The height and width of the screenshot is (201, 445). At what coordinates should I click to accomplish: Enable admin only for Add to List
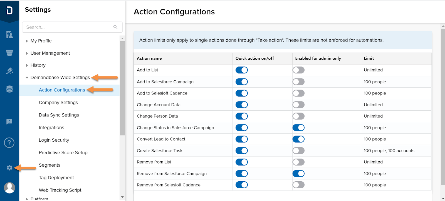click(x=298, y=70)
